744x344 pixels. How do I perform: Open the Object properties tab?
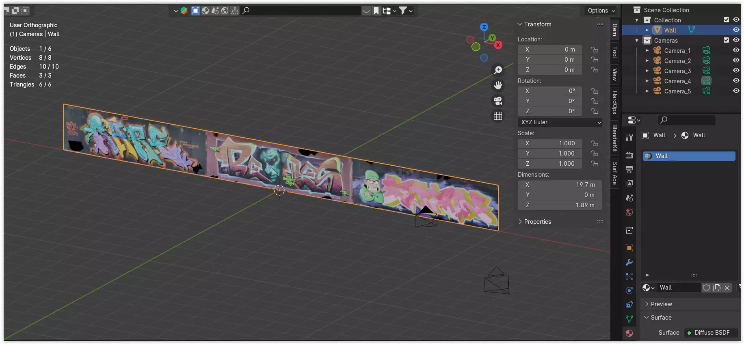pos(629,248)
